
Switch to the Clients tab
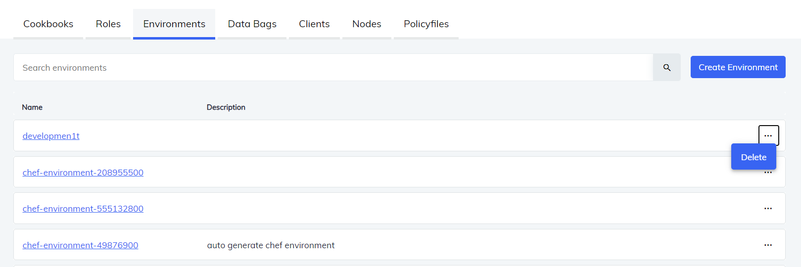(314, 24)
